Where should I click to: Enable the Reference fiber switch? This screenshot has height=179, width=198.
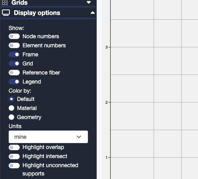coord(14,73)
